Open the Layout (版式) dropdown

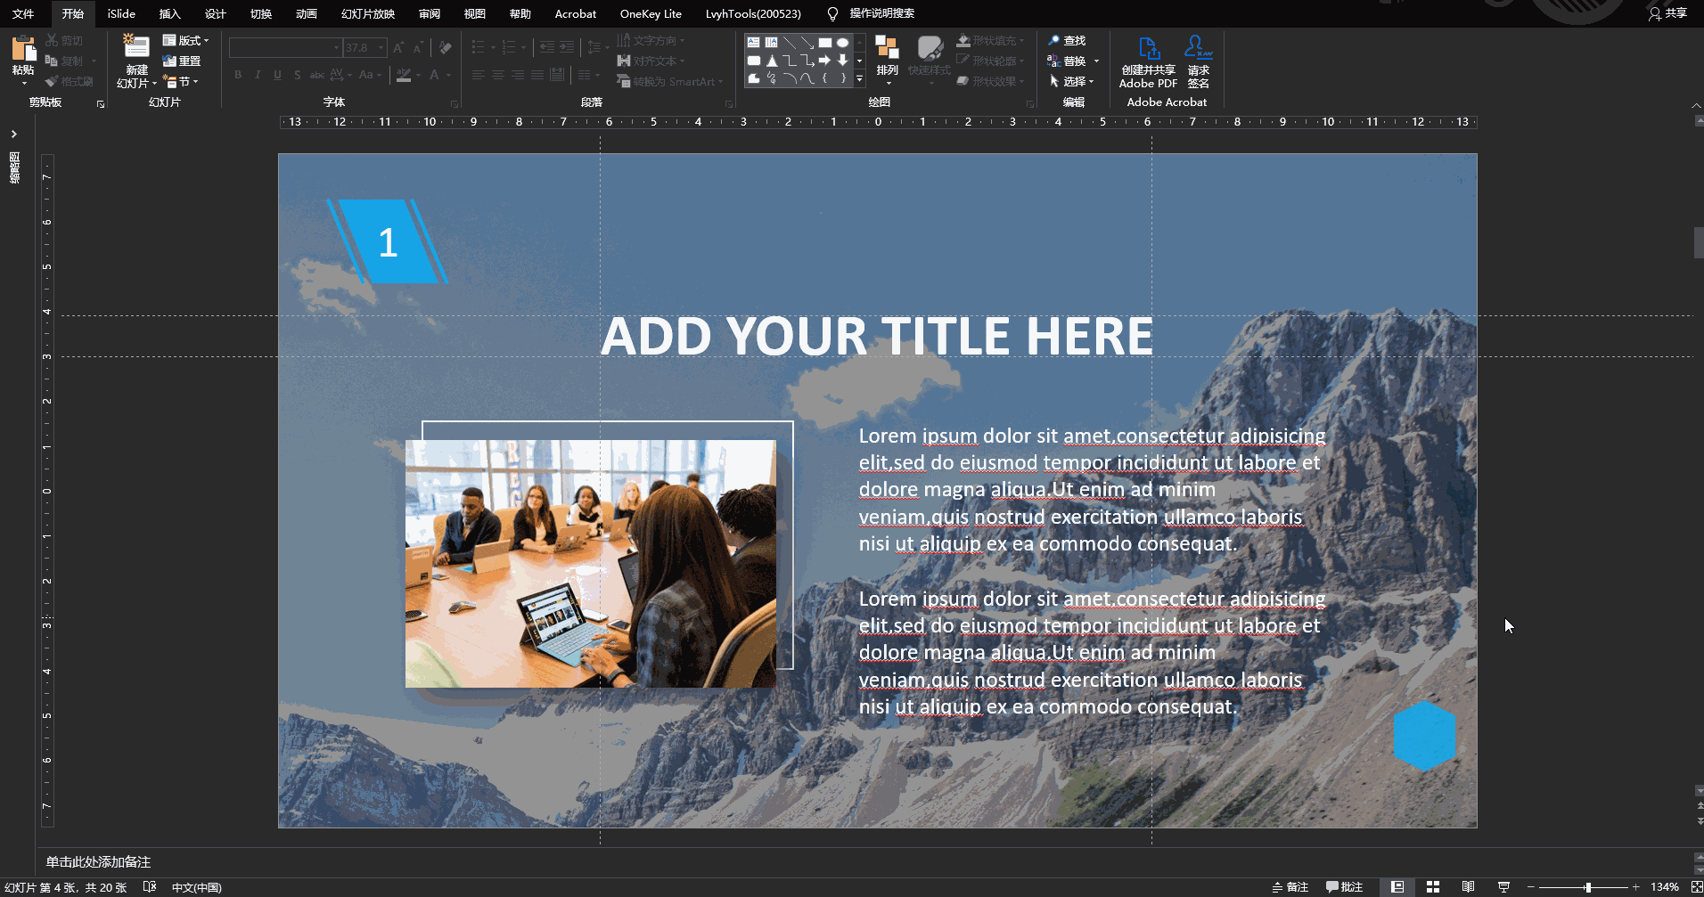click(185, 41)
